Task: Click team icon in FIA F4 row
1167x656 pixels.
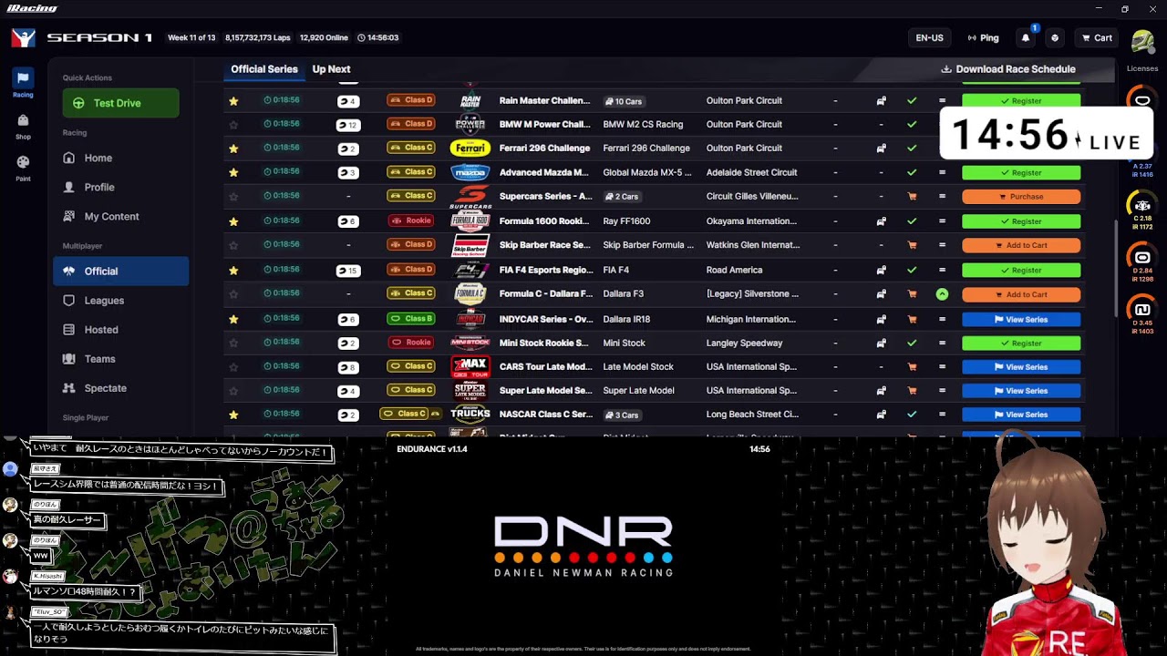Action: [881, 271]
